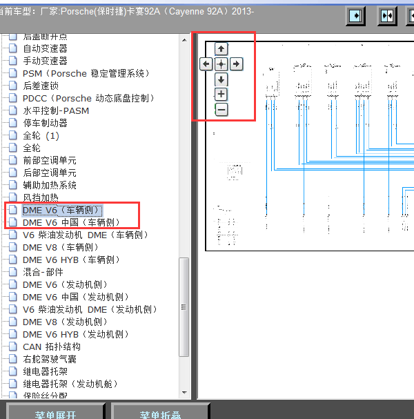
Task: Select the 停车制动器 entry
Action: [45, 123]
